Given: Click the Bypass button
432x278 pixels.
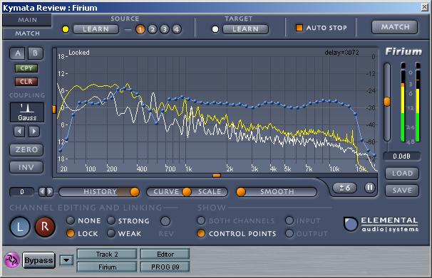Looking at the screenshot, I should tap(38, 260).
